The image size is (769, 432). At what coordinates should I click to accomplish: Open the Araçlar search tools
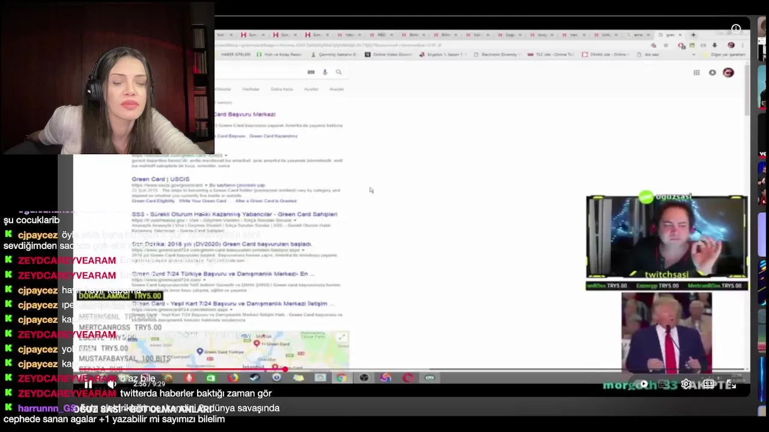(x=336, y=89)
